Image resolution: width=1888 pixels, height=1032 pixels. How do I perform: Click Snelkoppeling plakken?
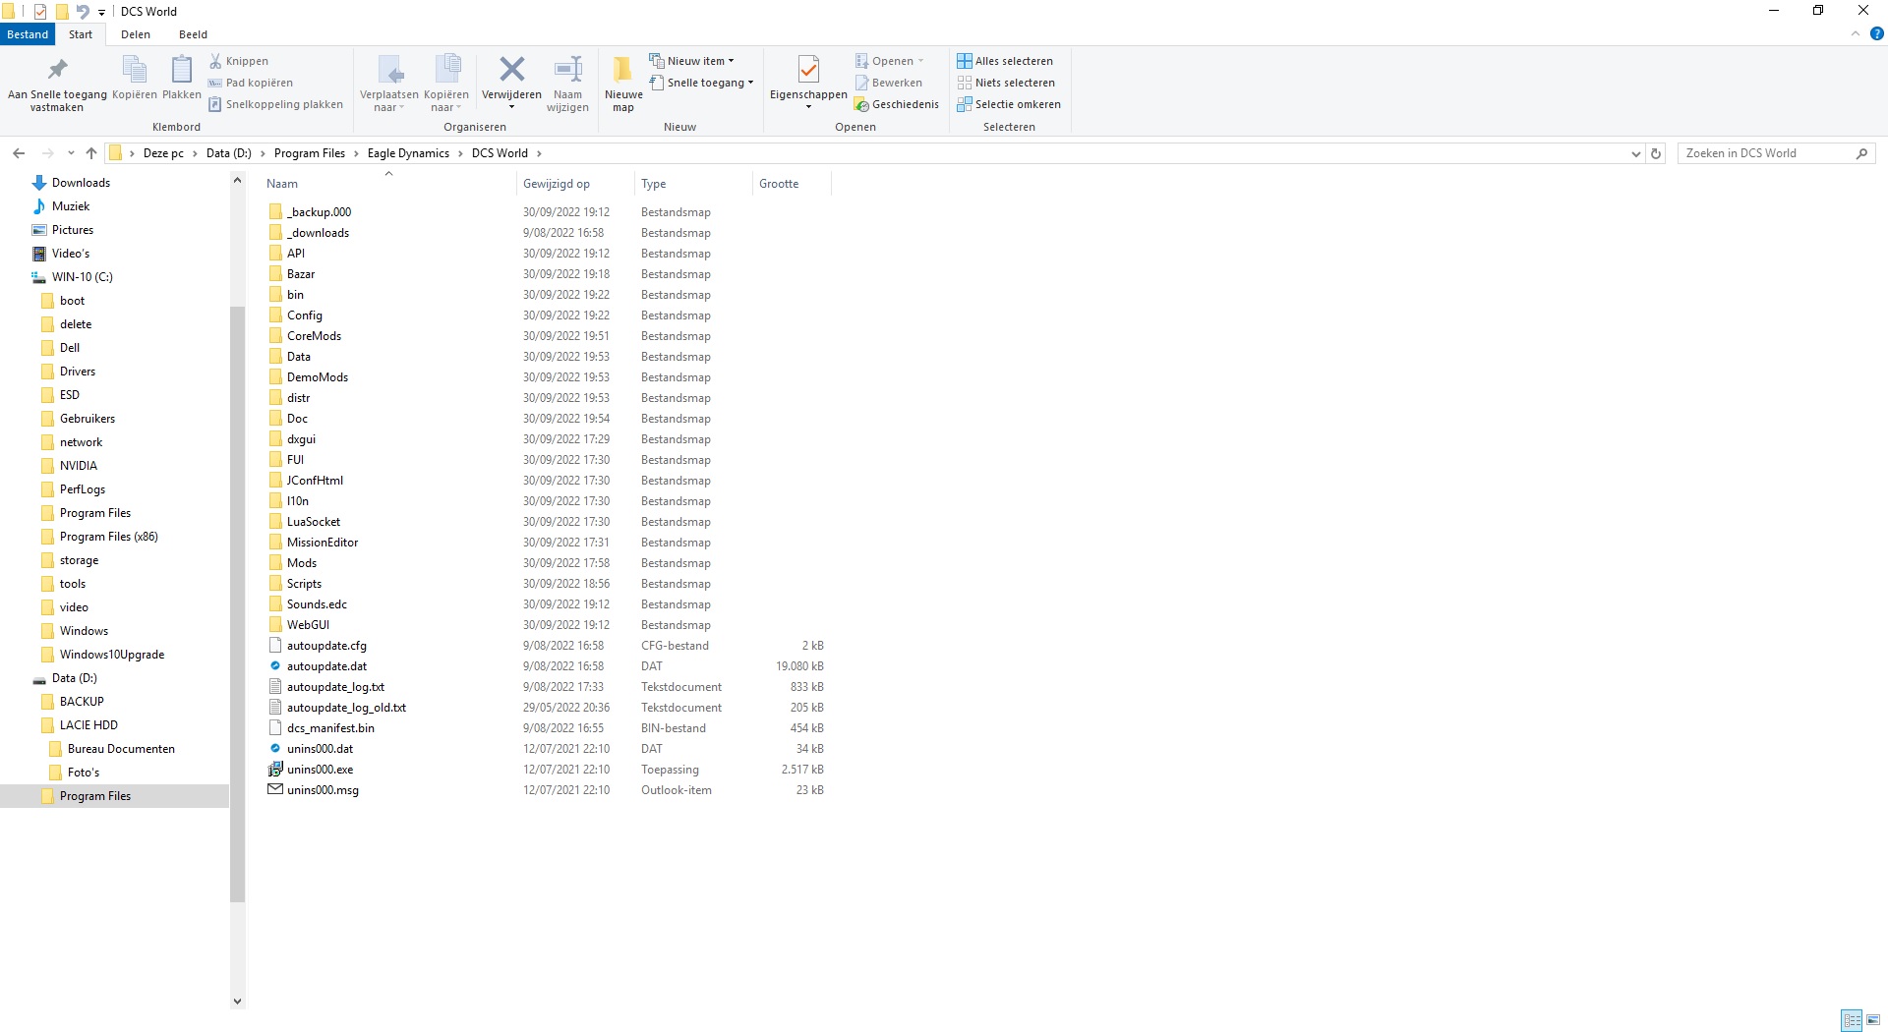click(275, 104)
